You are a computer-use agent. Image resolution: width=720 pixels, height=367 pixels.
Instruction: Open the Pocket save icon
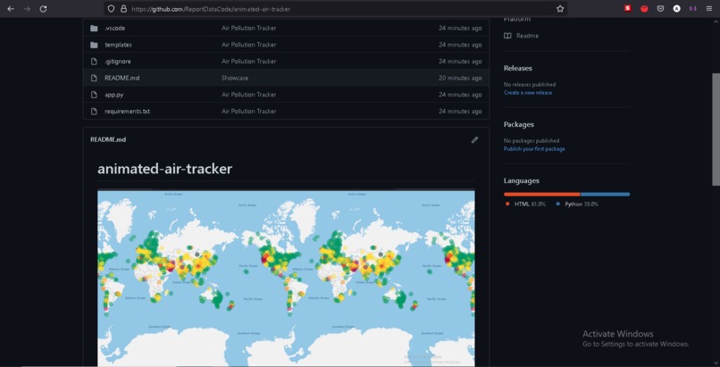660,8
